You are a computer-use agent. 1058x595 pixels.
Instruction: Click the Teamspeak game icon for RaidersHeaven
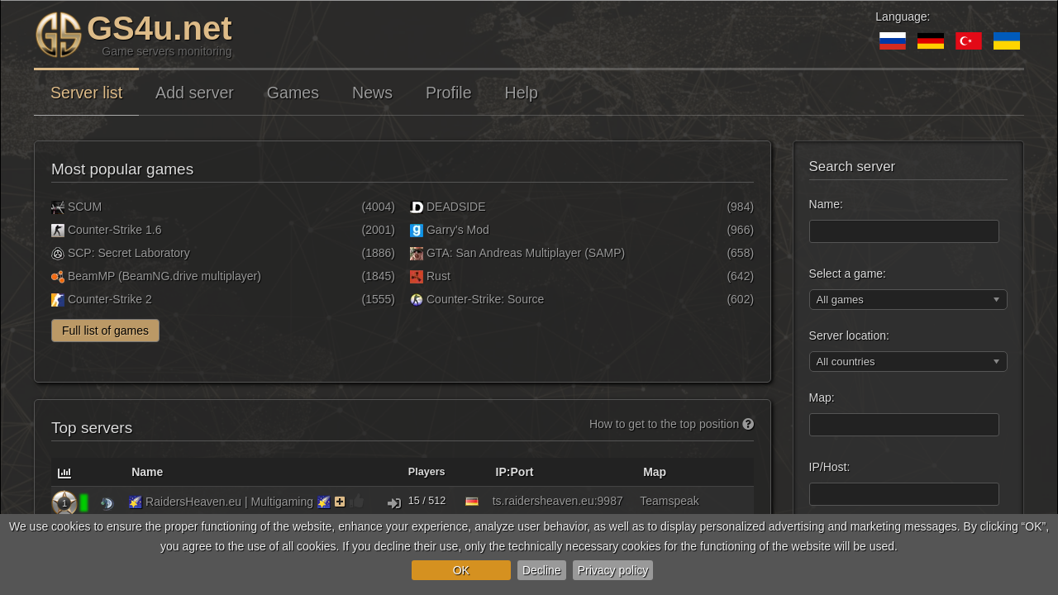point(107,503)
